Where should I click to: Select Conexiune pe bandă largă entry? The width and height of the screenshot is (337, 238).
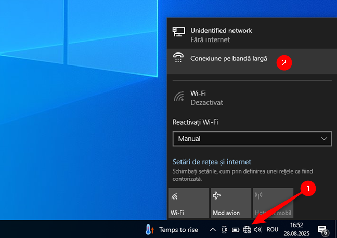click(229, 59)
